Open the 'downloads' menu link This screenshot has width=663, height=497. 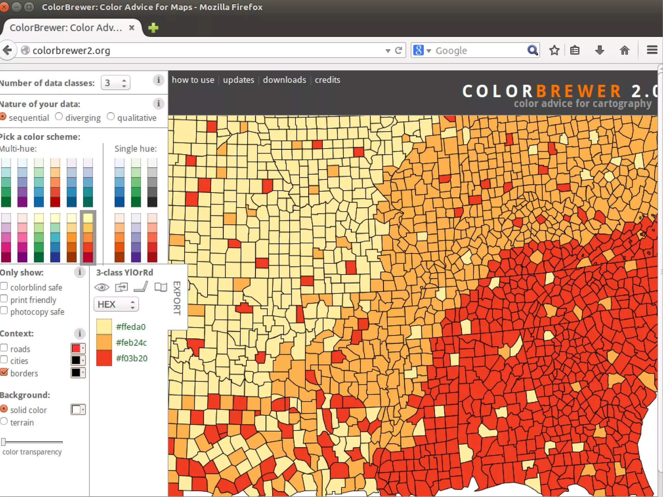(284, 80)
